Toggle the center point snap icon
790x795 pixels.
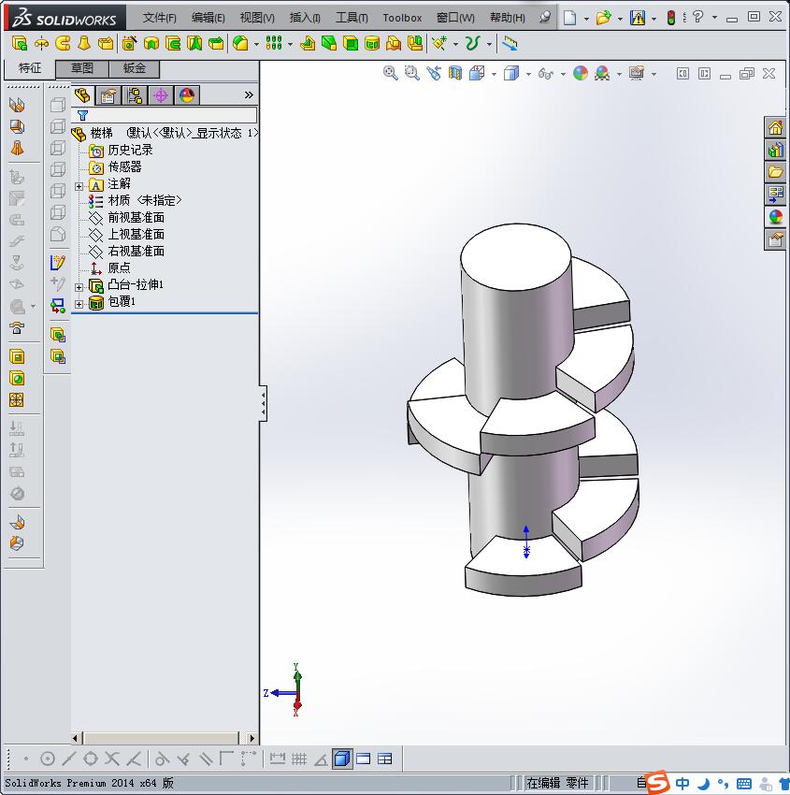click(x=47, y=759)
